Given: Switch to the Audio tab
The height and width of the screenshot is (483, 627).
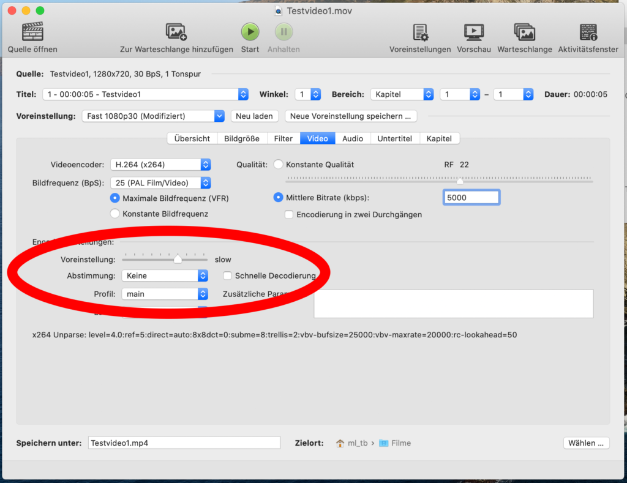Looking at the screenshot, I should pos(353,139).
